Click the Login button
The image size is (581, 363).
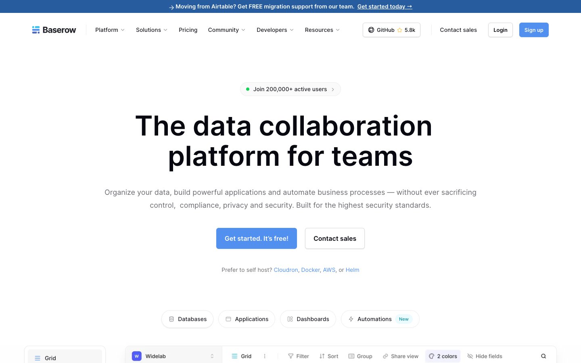pos(500,30)
